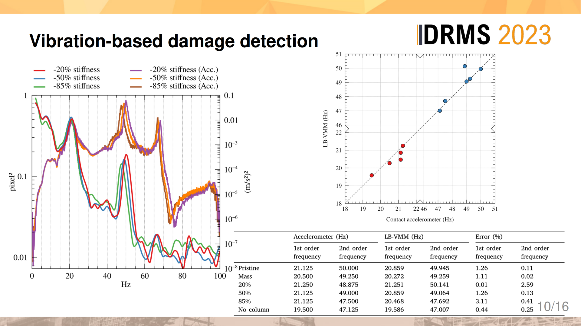Select the brown '-85% stiffness (Acc.)' legend swatch
The height and width of the screenshot is (326, 581).
coord(136,87)
